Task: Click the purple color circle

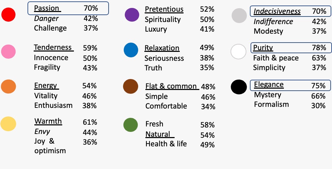Action: click(x=132, y=15)
